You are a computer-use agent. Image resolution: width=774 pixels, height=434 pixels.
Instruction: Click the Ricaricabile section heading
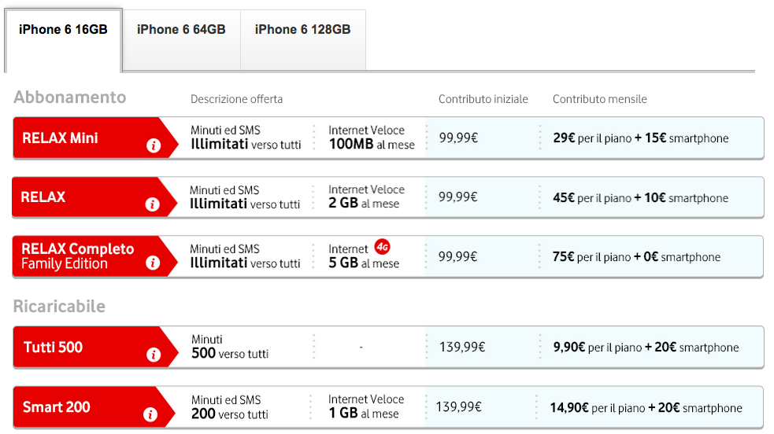pyautogui.click(x=59, y=306)
